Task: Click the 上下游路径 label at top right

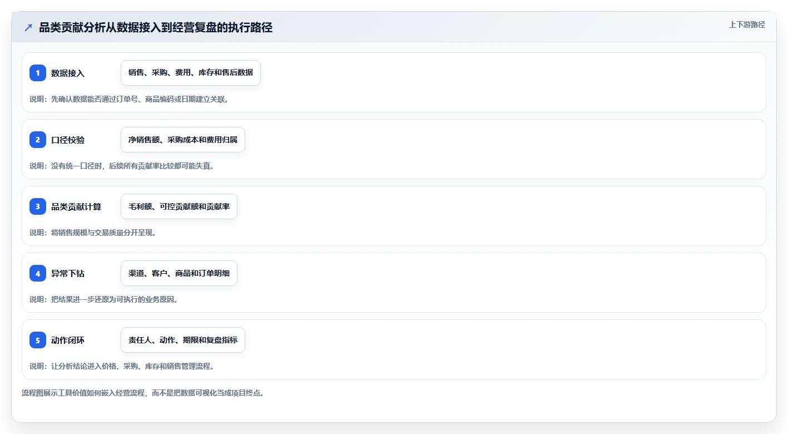Action: [747, 24]
